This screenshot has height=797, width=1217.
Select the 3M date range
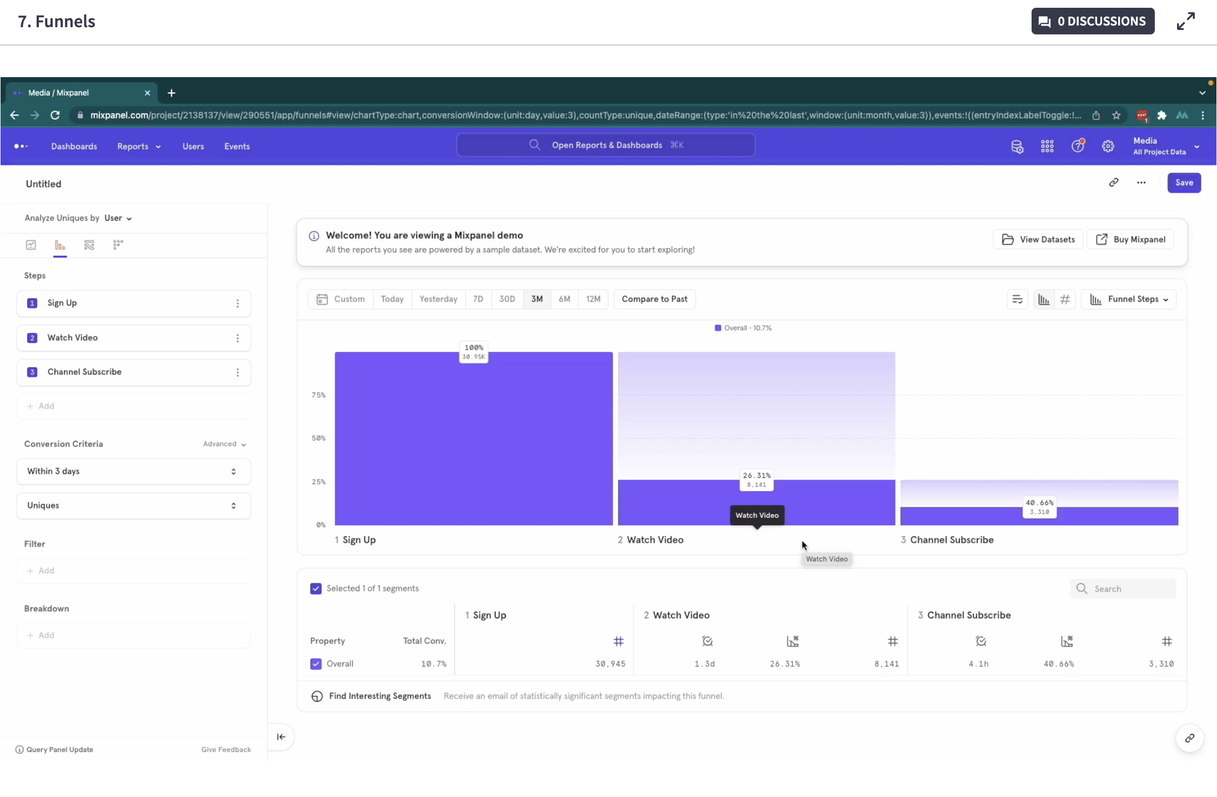pos(537,299)
